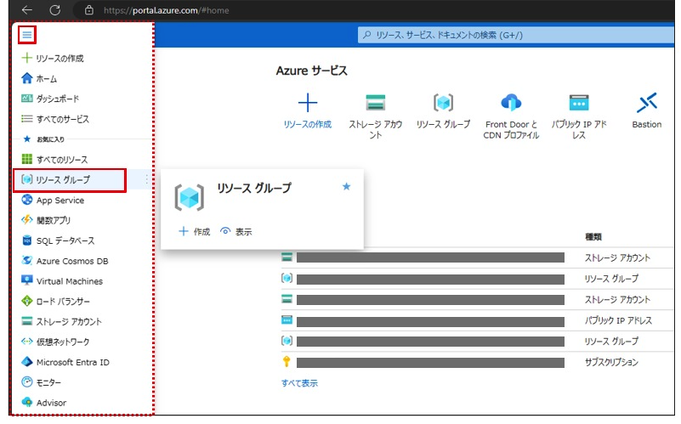Image resolution: width=681 pixels, height=424 pixels.
Task: Click 作成 in the リソース グループ flyout
Action: 195,231
